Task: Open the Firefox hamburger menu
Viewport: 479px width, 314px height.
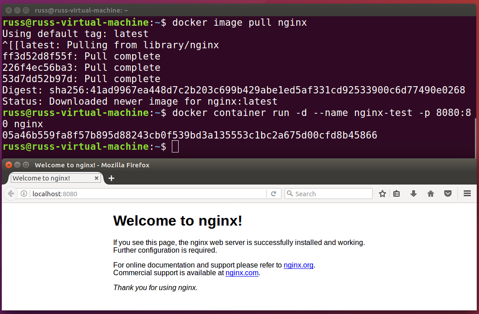Action: tap(467, 193)
